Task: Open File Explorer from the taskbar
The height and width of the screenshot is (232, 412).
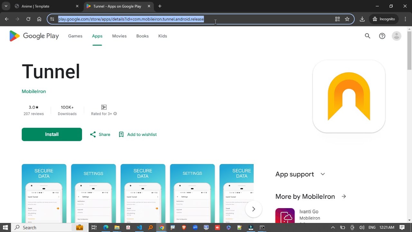Action: coord(117,227)
